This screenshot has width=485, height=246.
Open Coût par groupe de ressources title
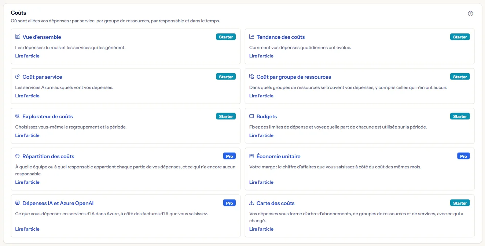coord(294,77)
